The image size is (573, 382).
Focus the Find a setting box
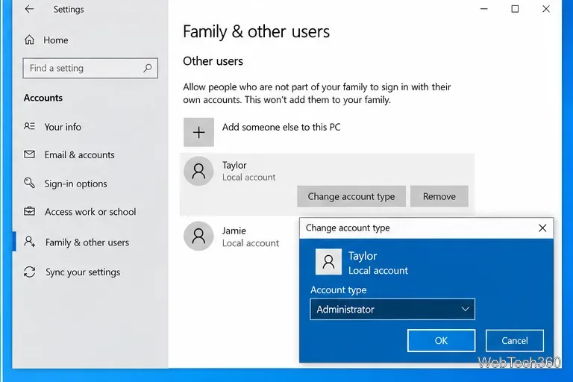(90, 68)
